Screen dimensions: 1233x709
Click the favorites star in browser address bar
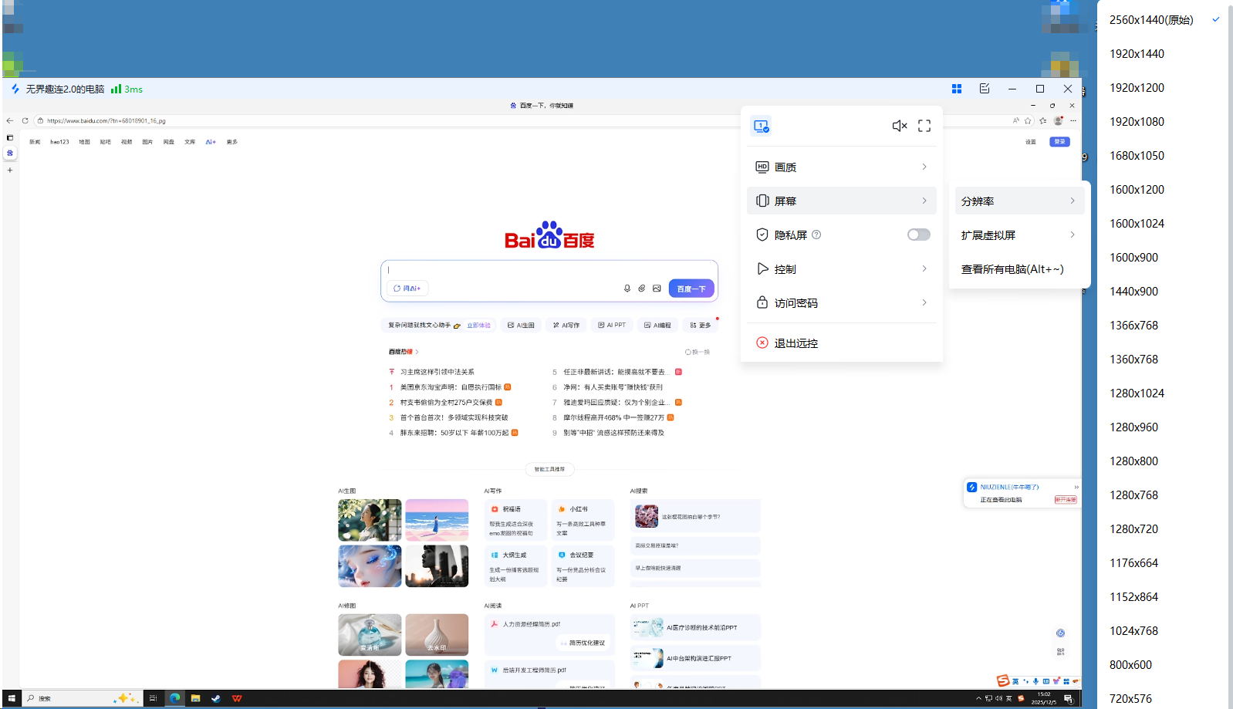pos(1028,120)
